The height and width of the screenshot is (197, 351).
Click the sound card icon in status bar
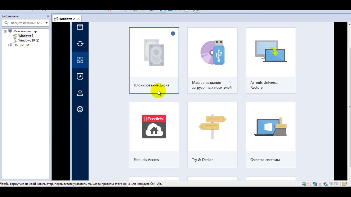pos(325,184)
